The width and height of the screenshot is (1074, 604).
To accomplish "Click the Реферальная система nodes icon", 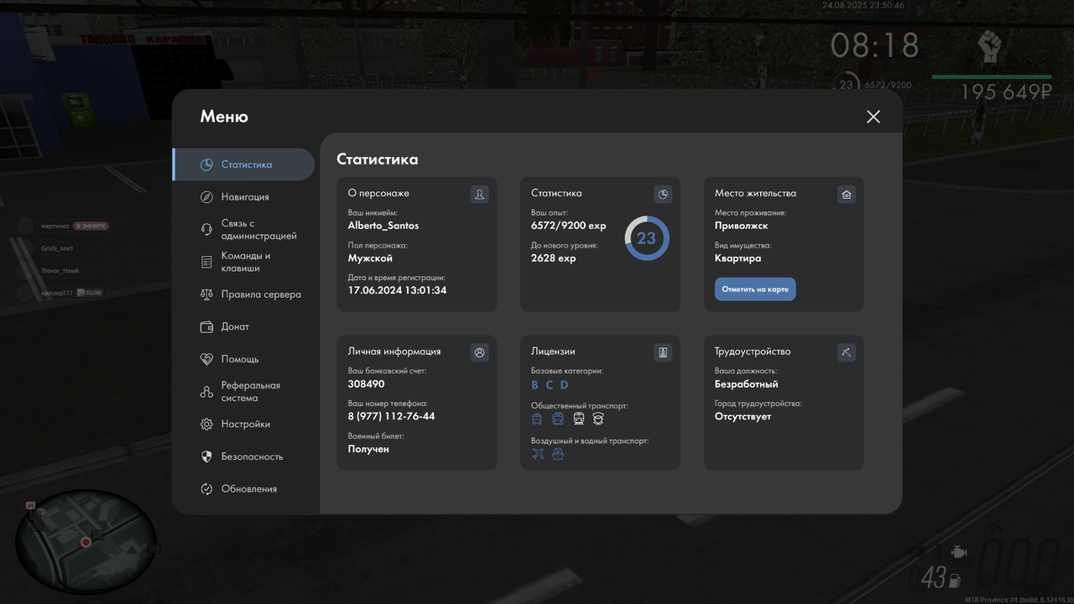I will click(207, 392).
